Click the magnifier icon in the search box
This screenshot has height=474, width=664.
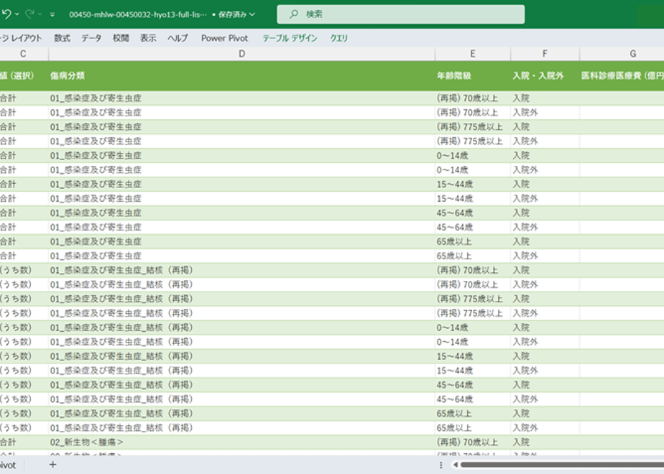[293, 14]
